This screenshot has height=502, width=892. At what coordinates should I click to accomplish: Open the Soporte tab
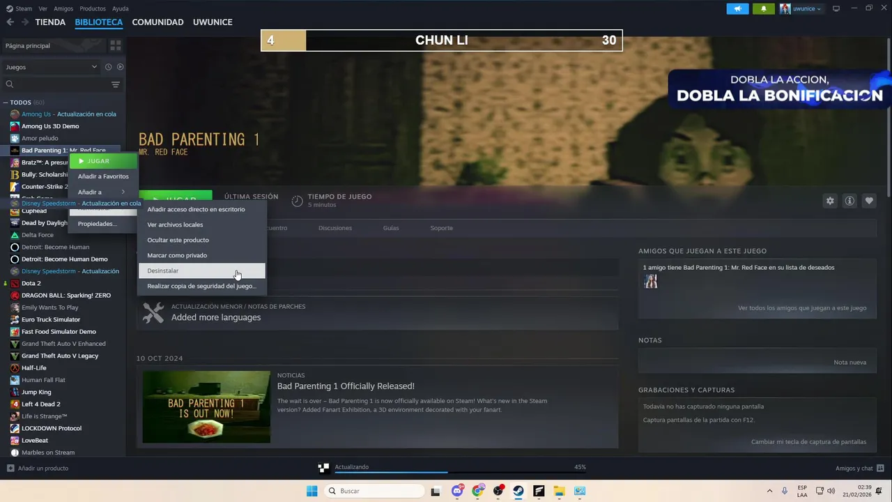click(441, 228)
